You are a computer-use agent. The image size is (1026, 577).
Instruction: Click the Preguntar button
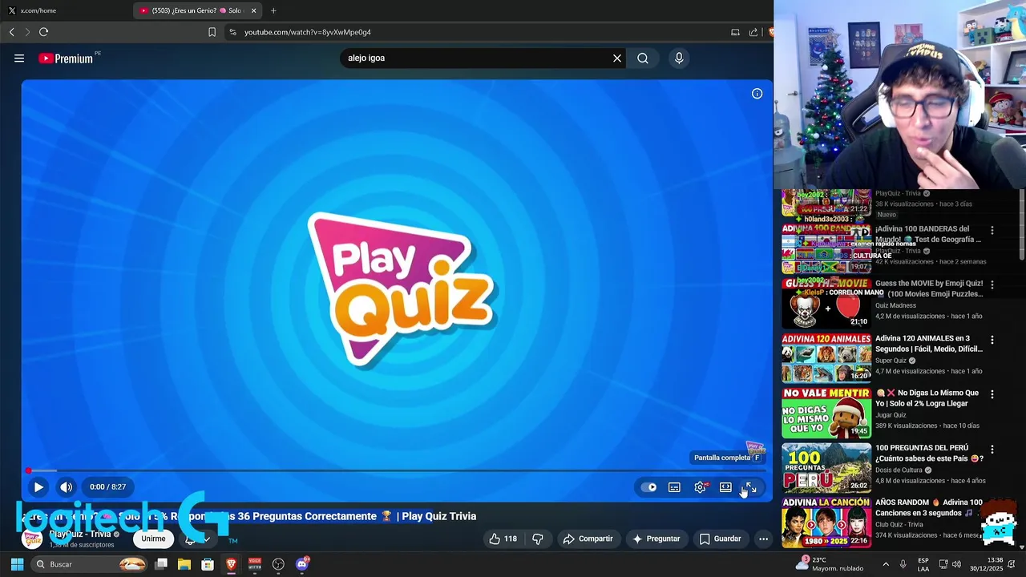pyautogui.click(x=656, y=539)
